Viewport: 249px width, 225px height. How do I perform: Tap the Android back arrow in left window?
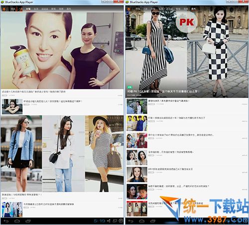pyautogui.click(x=6, y=221)
